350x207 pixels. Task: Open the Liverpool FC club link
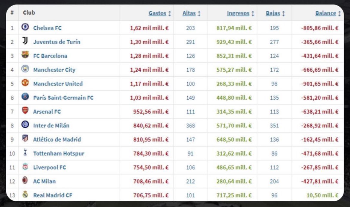coord(50,167)
